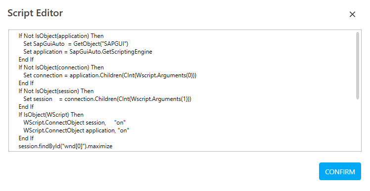Click 'If Not IsObject(connection) Then' line
370x191 pixels.
pyautogui.click(x=61, y=67)
